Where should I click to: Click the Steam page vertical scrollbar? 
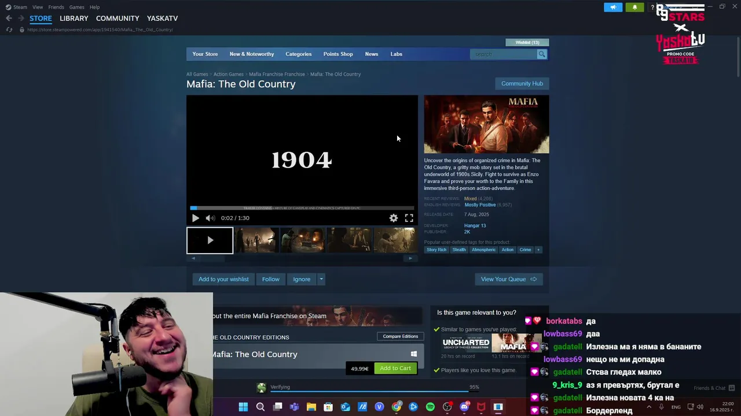pos(738,58)
